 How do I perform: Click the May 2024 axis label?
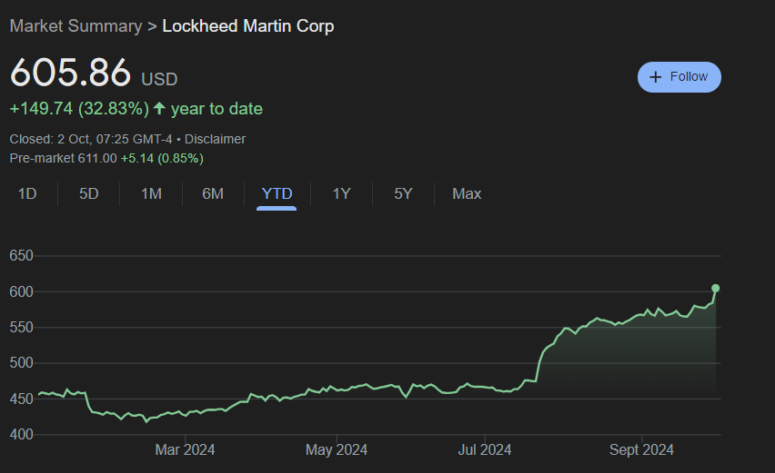click(x=337, y=449)
